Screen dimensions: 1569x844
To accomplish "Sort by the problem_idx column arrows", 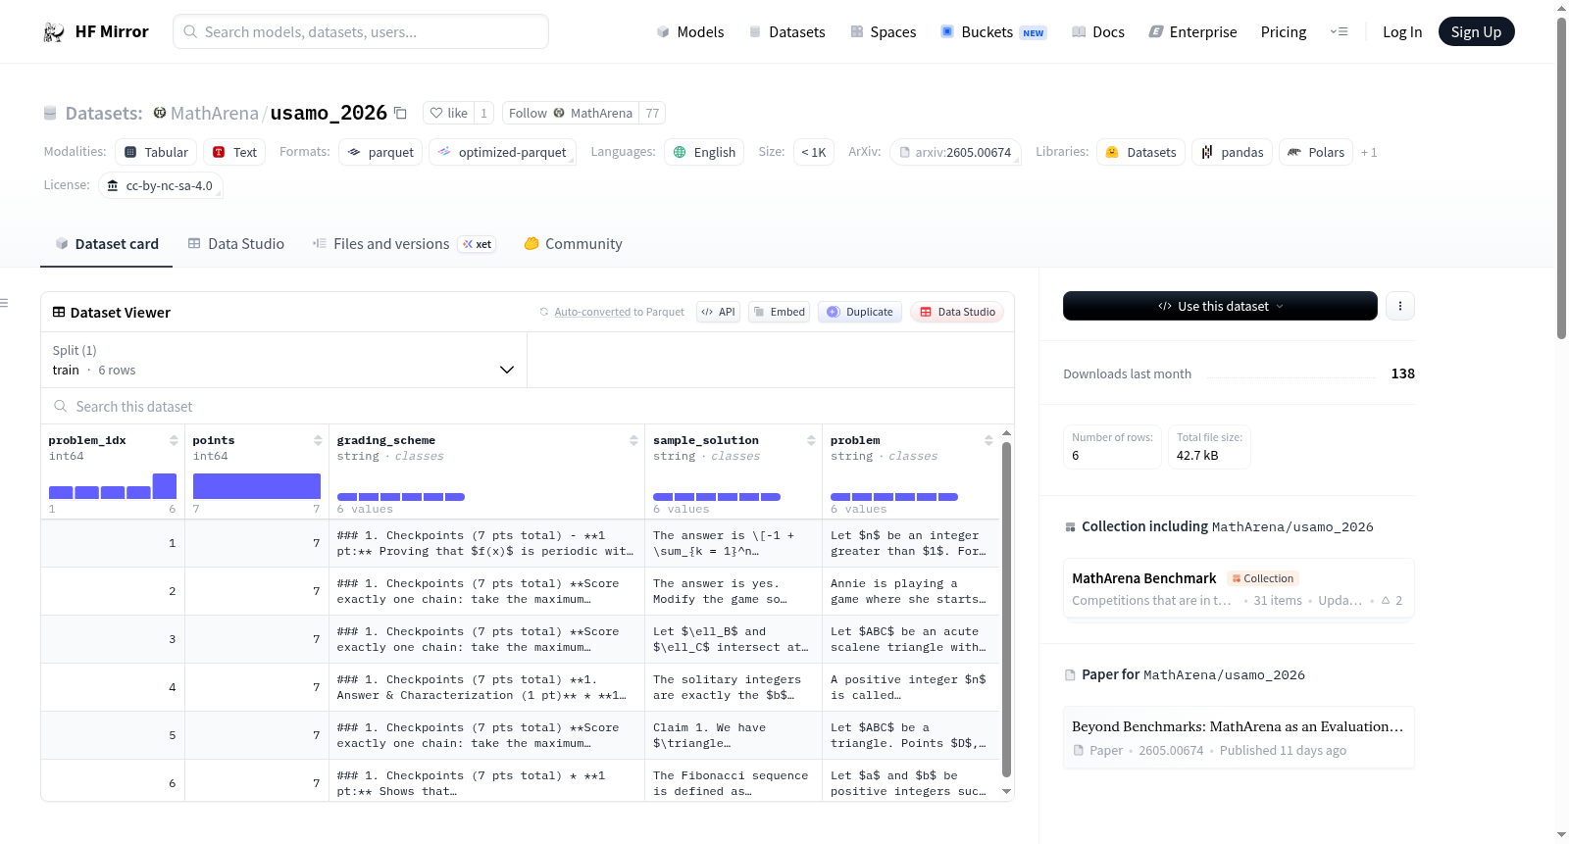I will coord(174,440).
